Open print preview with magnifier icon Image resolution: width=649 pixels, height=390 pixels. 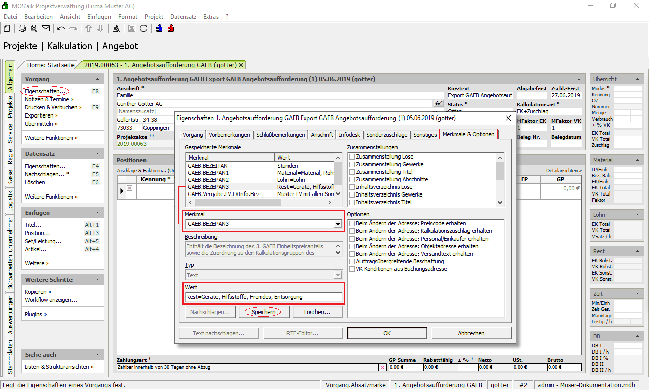33,28
